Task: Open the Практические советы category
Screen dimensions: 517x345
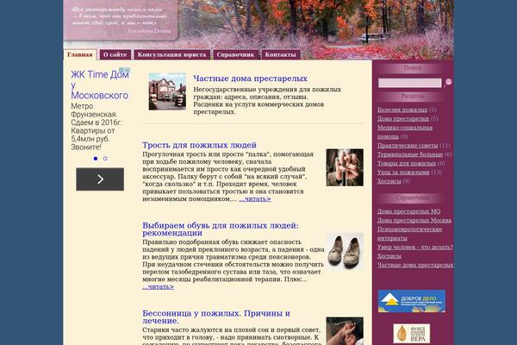Action: click(x=408, y=146)
